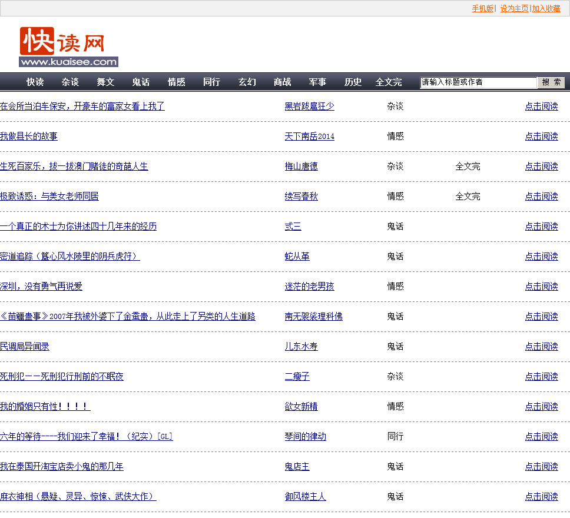Open author link 二瘦子

click(x=297, y=376)
